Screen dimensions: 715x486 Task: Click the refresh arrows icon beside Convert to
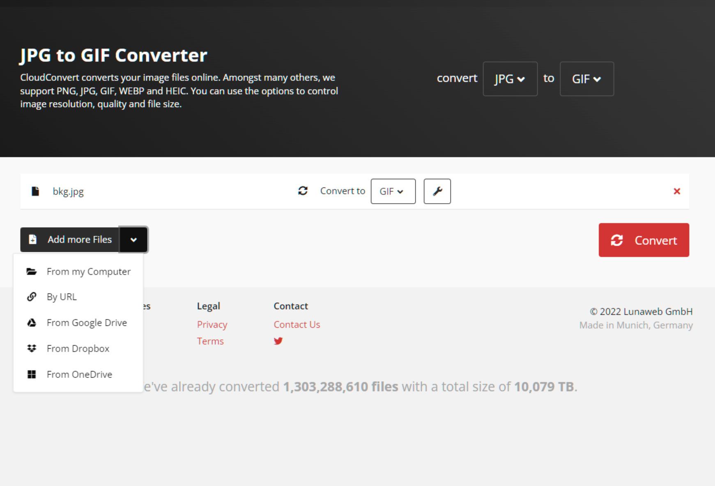coord(303,191)
